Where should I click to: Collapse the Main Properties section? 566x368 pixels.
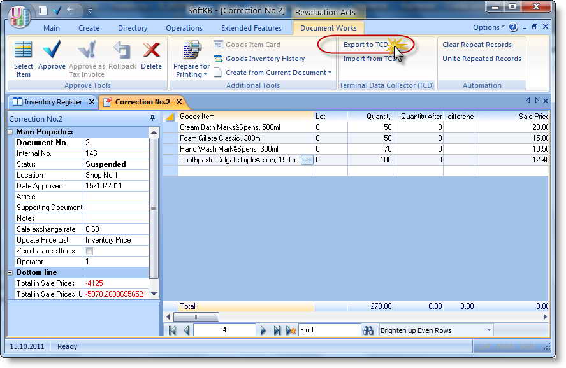(x=11, y=132)
